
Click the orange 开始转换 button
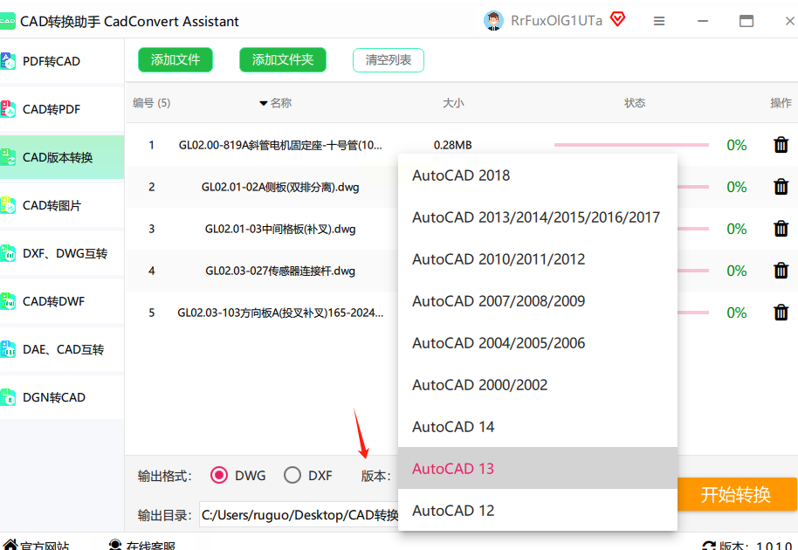coord(736,494)
